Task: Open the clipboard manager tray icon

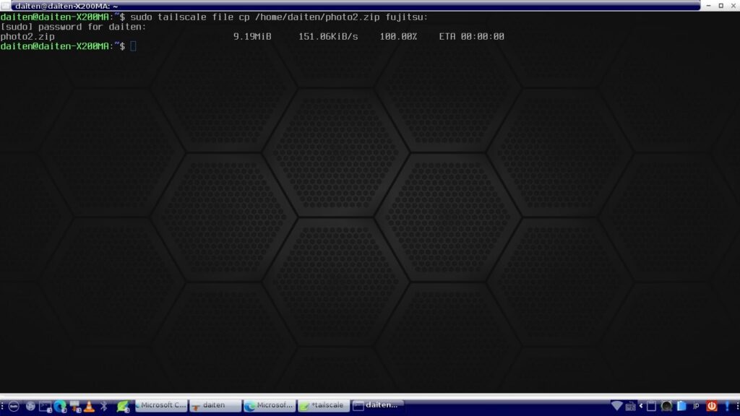Action: 650,406
